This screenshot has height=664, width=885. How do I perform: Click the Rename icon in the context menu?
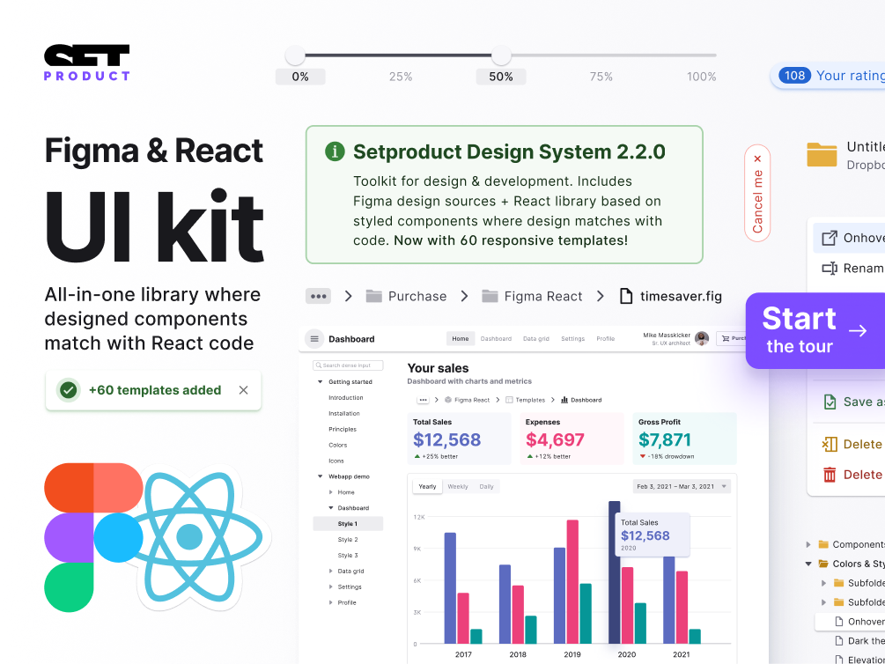click(830, 269)
